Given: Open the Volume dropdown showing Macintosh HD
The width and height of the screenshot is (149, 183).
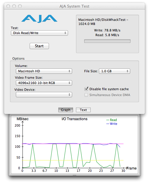Looking at the screenshot, I should click(44, 71).
